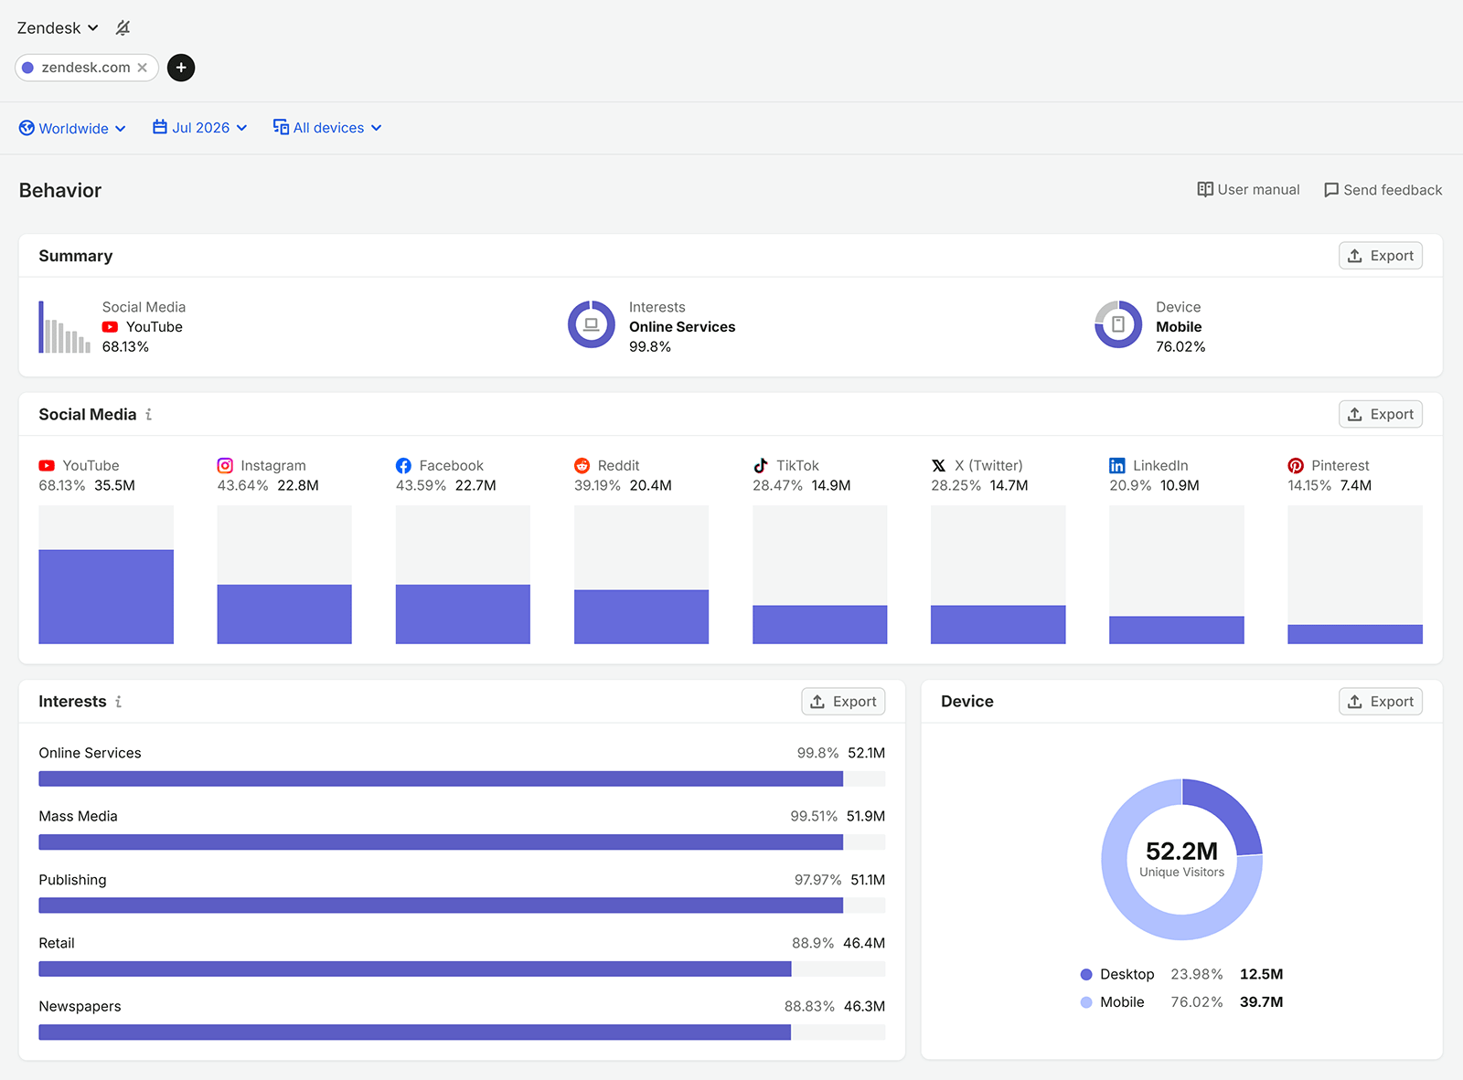Click the TikTok bar in the chart
The image size is (1463, 1080).
click(x=819, y=625)
